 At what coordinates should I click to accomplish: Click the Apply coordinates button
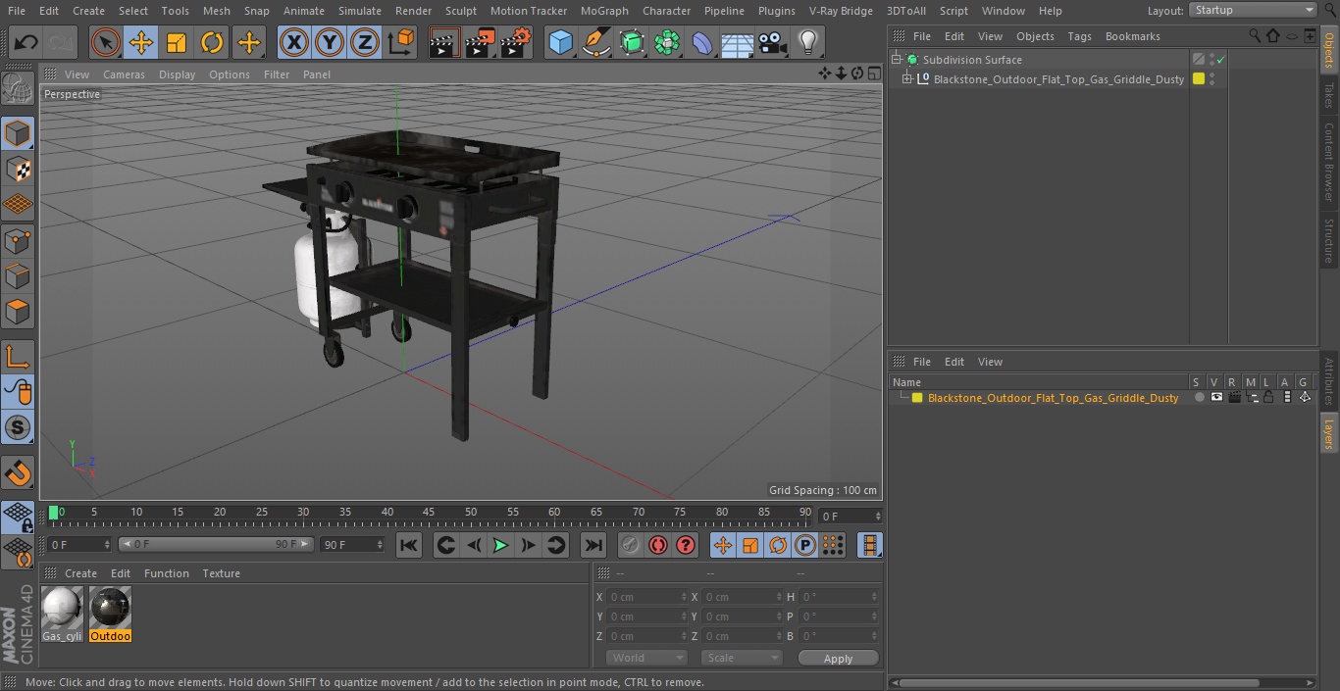click(838, 659)
